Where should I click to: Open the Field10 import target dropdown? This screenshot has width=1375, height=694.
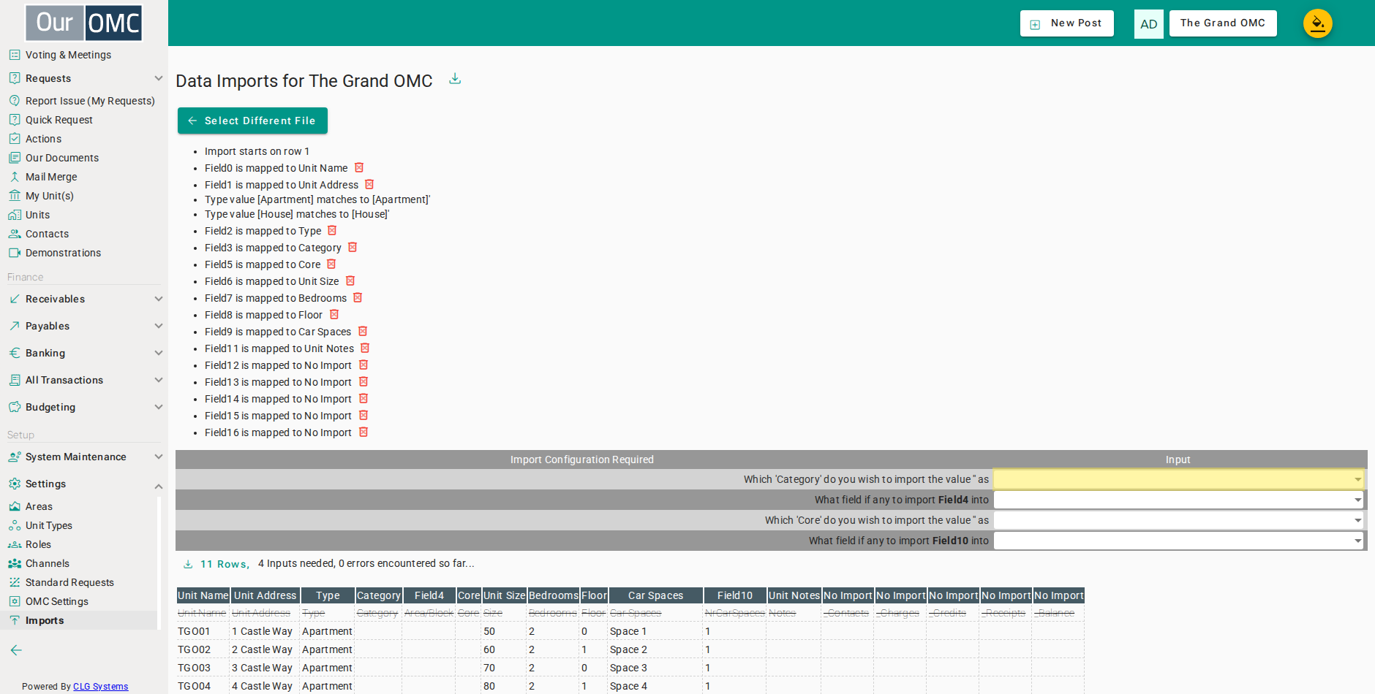(x=1178, y=541)
